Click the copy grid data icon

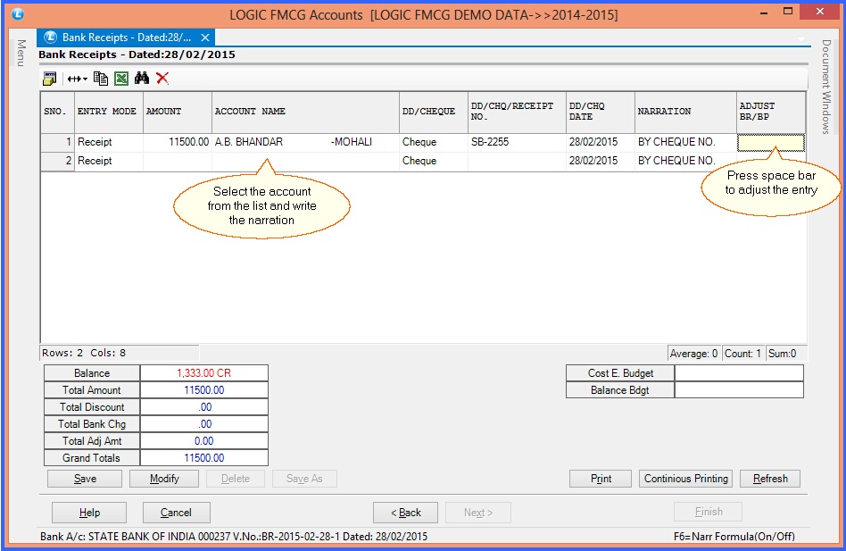pyautogui.click(x=101, y=79)
